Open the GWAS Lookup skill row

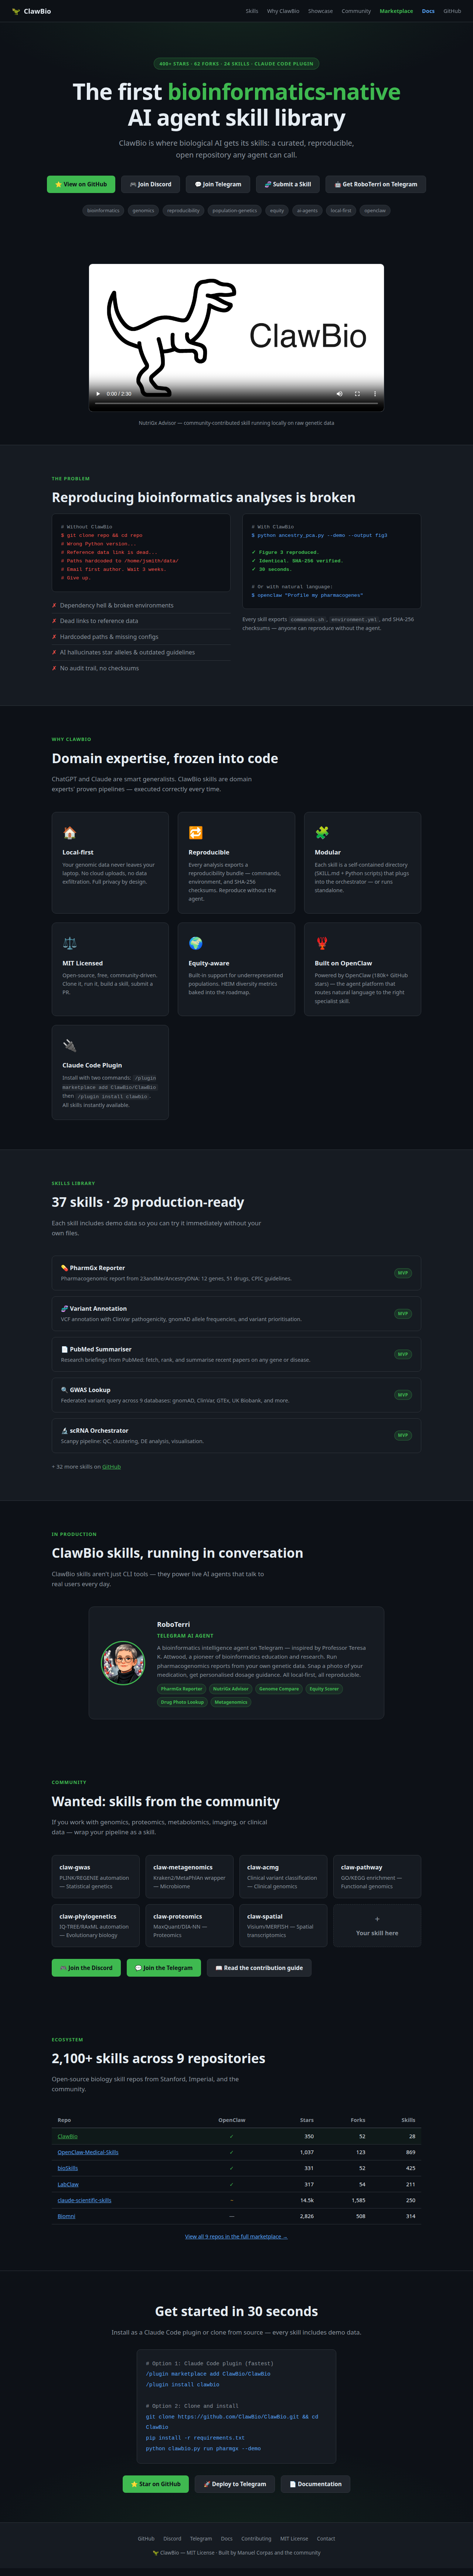click(236, 1395)
